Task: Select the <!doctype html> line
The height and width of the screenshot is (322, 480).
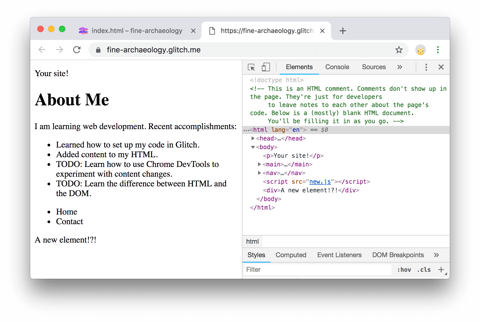Action: [x=277, y=80]
